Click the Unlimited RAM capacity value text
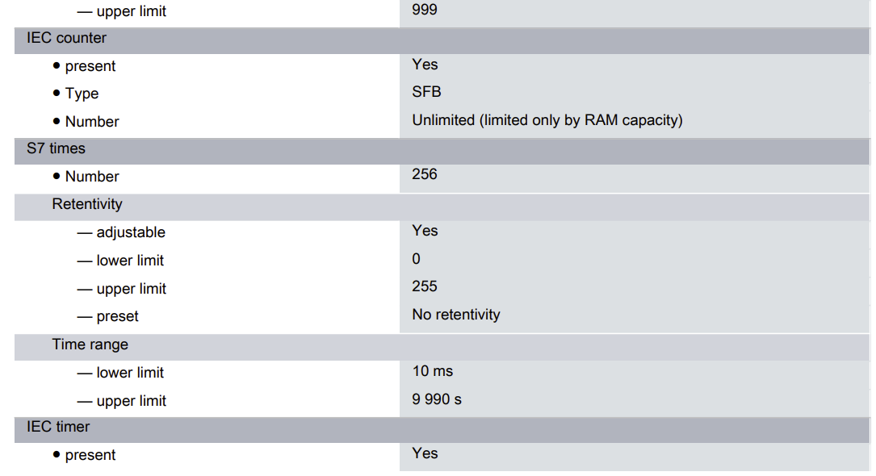The image size is (876, 476). (547, 120)
